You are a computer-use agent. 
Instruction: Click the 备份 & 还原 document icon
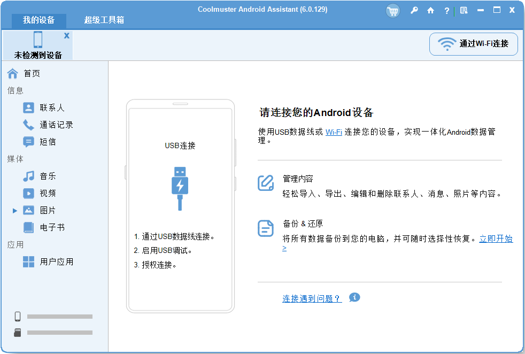tap(266, 228)
